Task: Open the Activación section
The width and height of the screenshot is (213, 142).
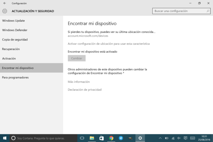Action: [x=31, y=58]
